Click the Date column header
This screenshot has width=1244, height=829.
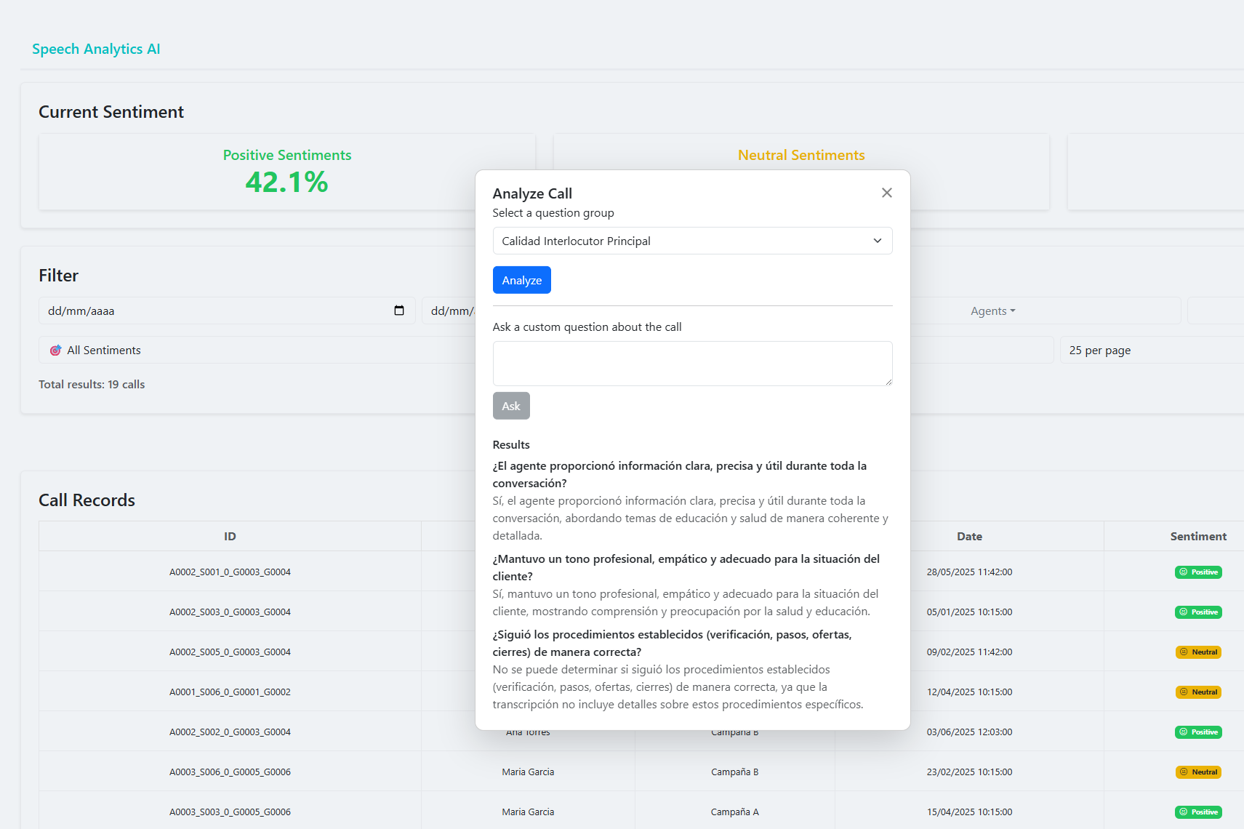(969, 536)
